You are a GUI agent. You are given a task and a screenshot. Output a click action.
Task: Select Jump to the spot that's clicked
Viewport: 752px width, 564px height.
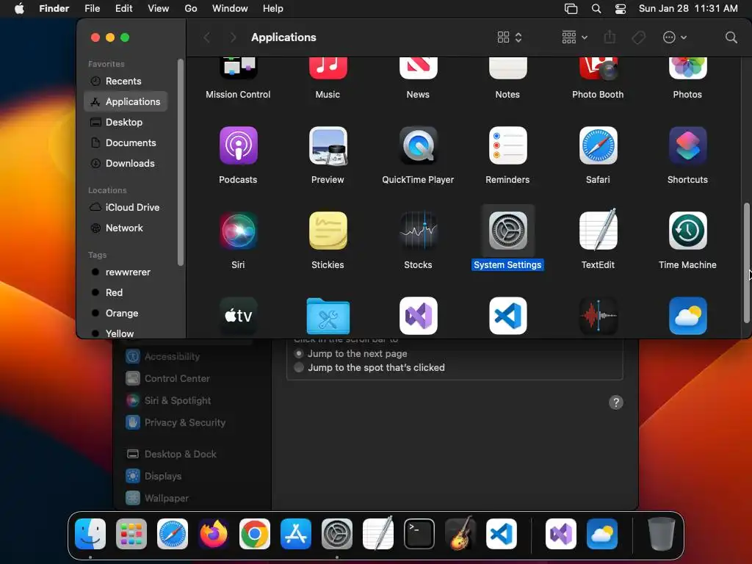(x=299, y=367)
